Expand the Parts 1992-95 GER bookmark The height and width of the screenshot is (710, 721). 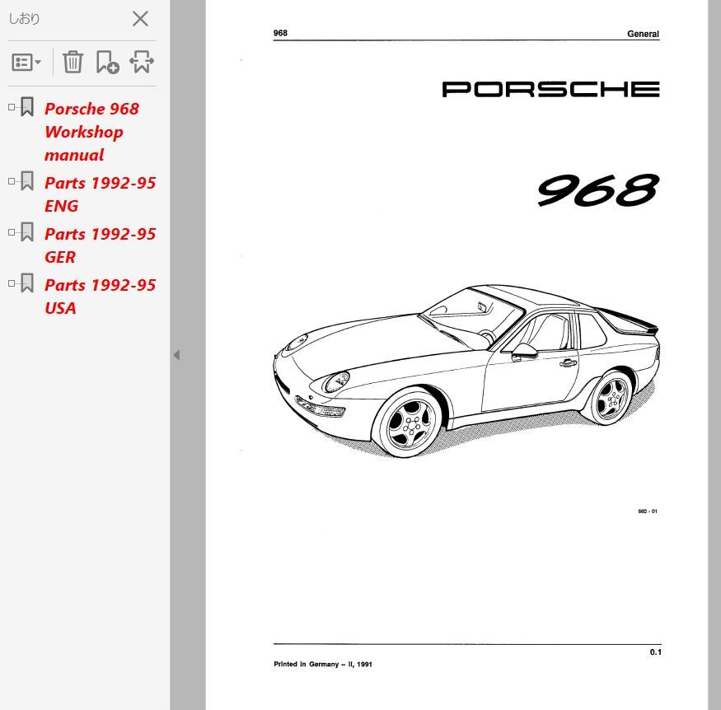pos(12,232)
